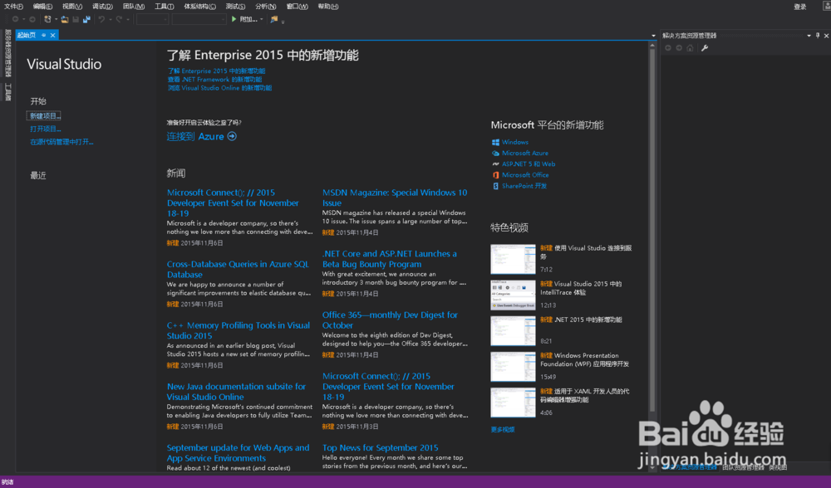Open the 调试(D) menu
831x488 pixels.
point(102,7)
